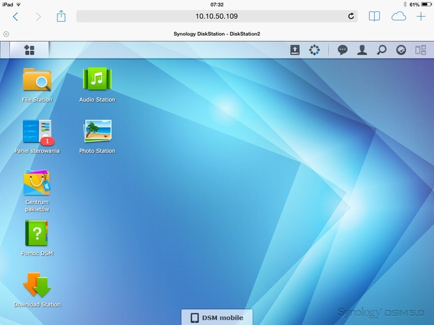Open Safari bookmarks
Screen dimensions: 434x325
pos(374,17)
